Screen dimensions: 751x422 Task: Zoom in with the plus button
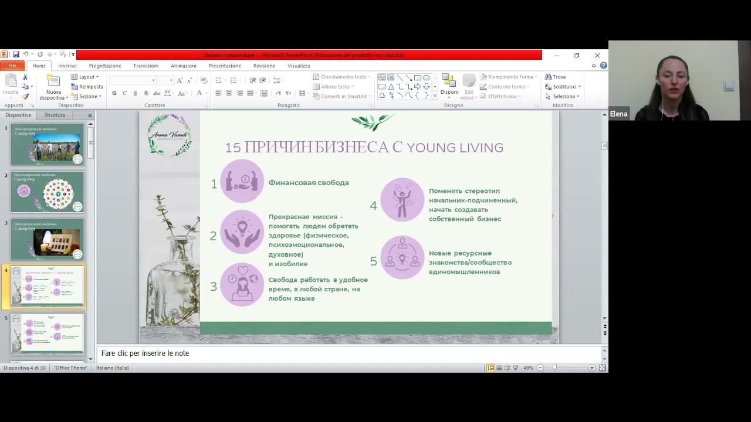[x=591, y=367]
